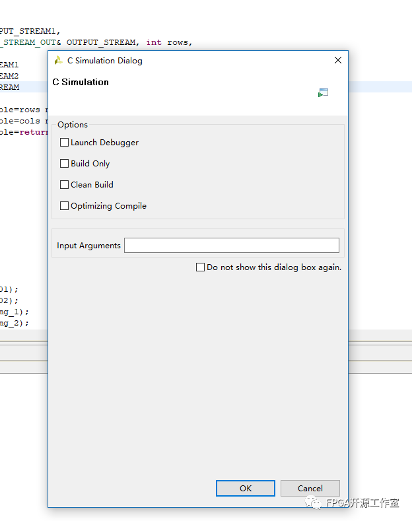Click the 'Input Arguments' label
Viewport: 412px width, 521px height.
88,246
